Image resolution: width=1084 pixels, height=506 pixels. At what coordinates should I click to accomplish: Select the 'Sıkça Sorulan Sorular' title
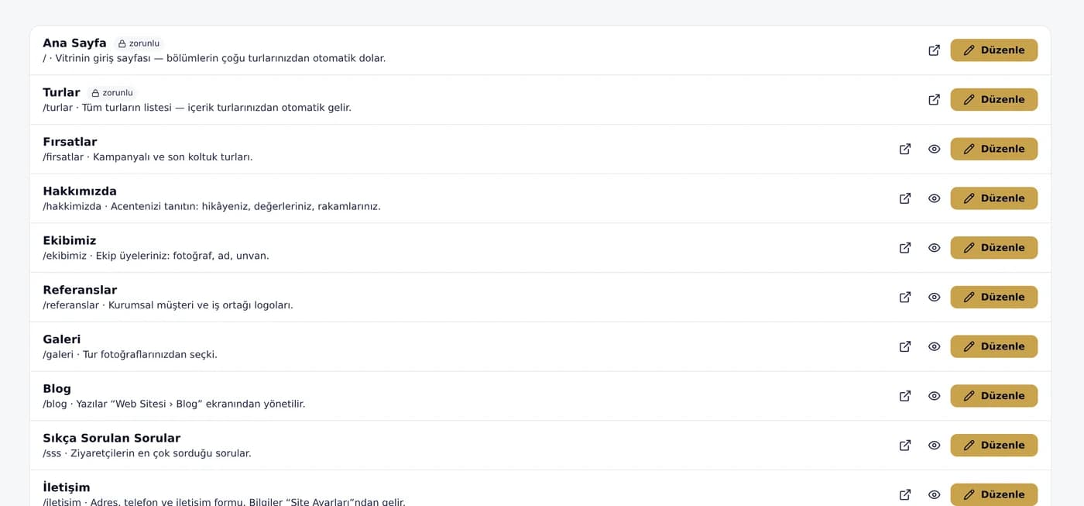tap(111, 439)
